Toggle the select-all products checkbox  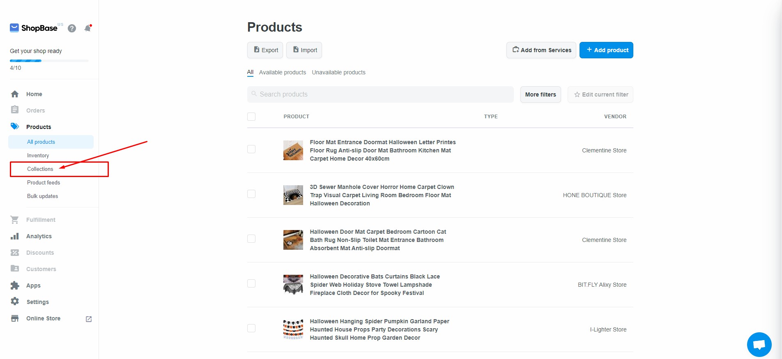(x=251, y=117)
